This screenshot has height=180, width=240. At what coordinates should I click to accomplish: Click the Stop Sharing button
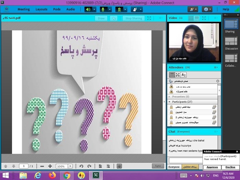133,18
